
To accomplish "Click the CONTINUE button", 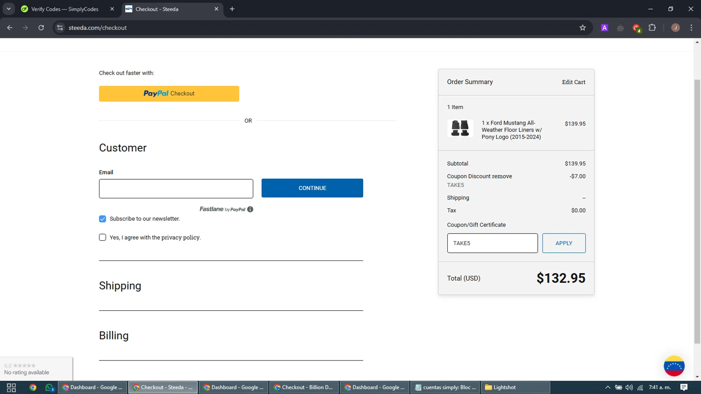I will coord(312,188).
